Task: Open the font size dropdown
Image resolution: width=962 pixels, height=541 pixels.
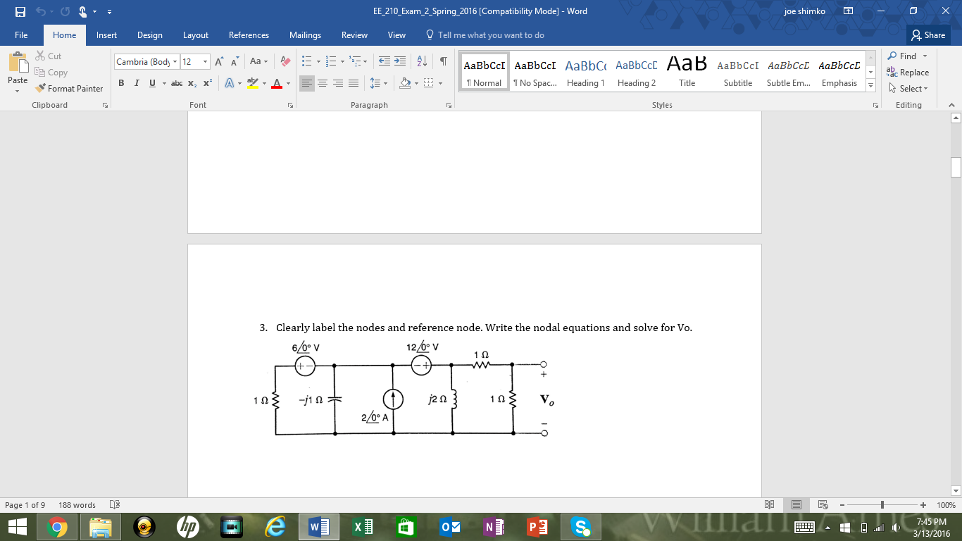Action: tap(204, 61)
